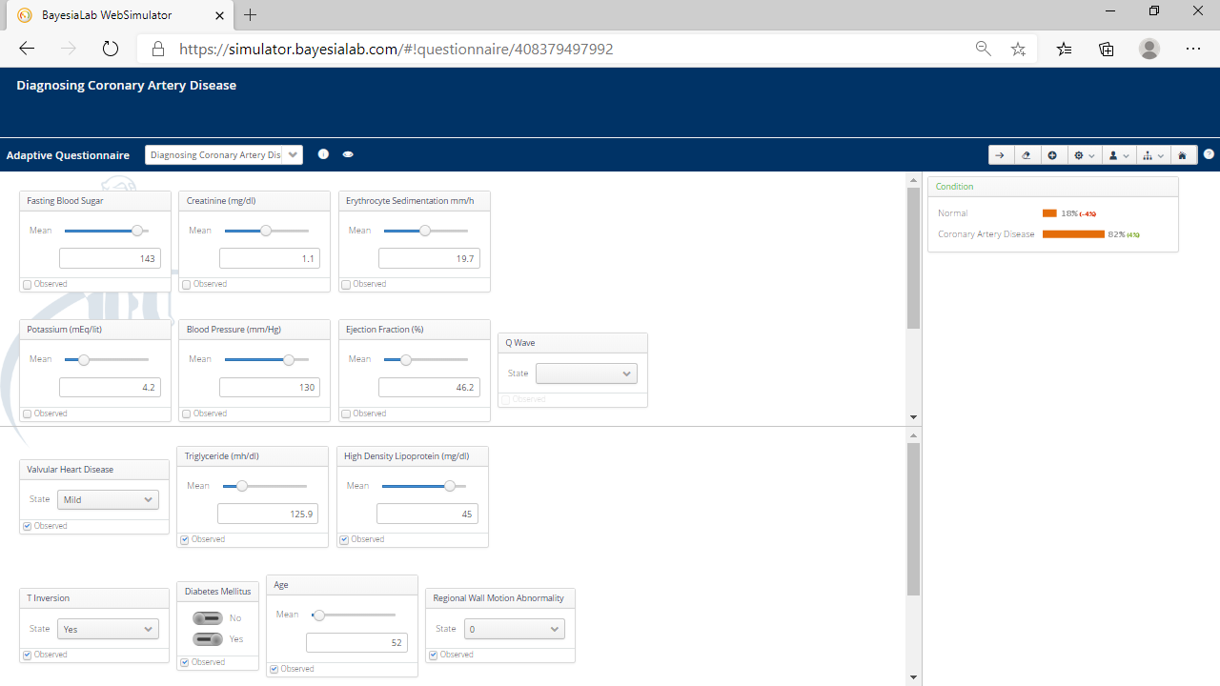1220x686 pixels.
Task: Click the home icon in toolbar
Action: click(x=1182, y=155)
